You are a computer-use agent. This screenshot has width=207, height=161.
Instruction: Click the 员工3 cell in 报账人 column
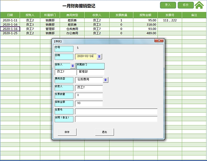(x=30, y=24)
